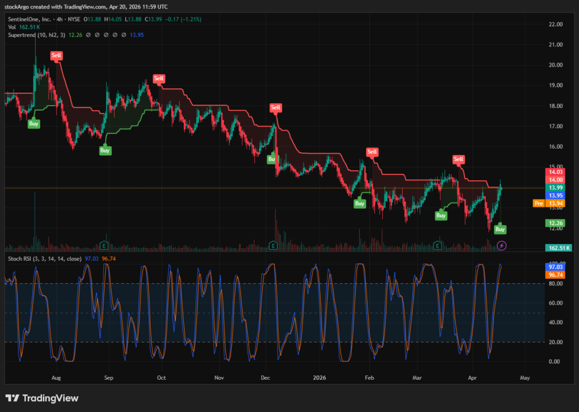Select the Sell marker just after February starts
The width and height of the screenshot is (579, 412).
pos(372,151)
